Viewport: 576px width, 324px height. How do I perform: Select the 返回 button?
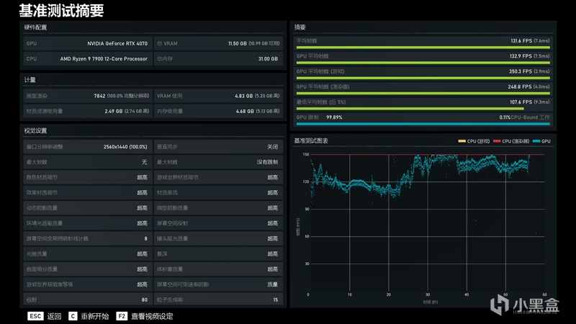(55, 316)
